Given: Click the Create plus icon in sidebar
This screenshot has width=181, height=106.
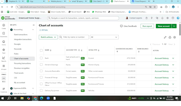Looking at the screenshot, I should (4, 25).
